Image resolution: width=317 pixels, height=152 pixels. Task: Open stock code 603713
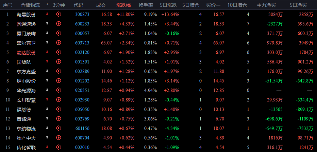[82, 43]
